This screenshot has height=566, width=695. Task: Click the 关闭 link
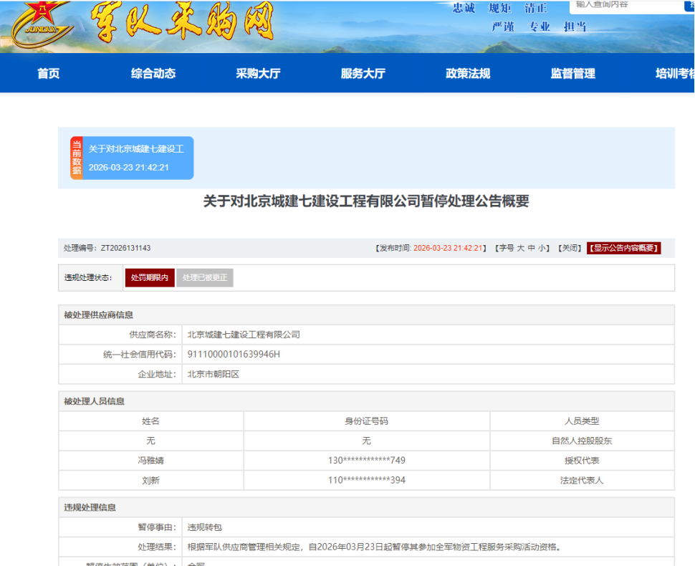[x=570, y=248]
